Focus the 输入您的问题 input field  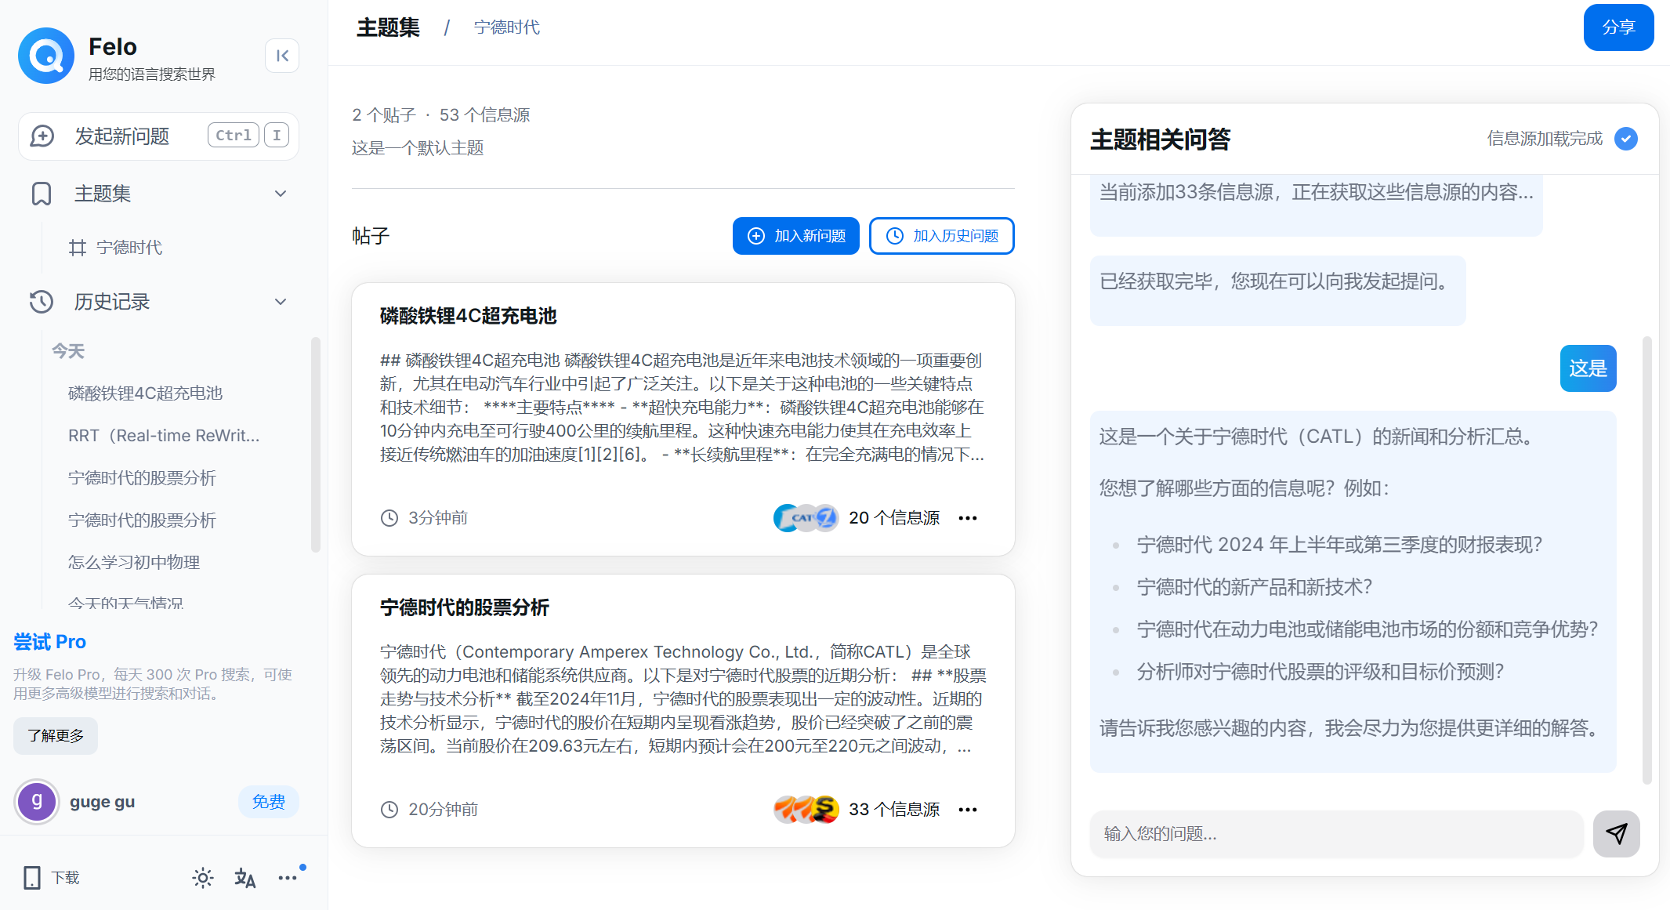(x=1336, y=834)
